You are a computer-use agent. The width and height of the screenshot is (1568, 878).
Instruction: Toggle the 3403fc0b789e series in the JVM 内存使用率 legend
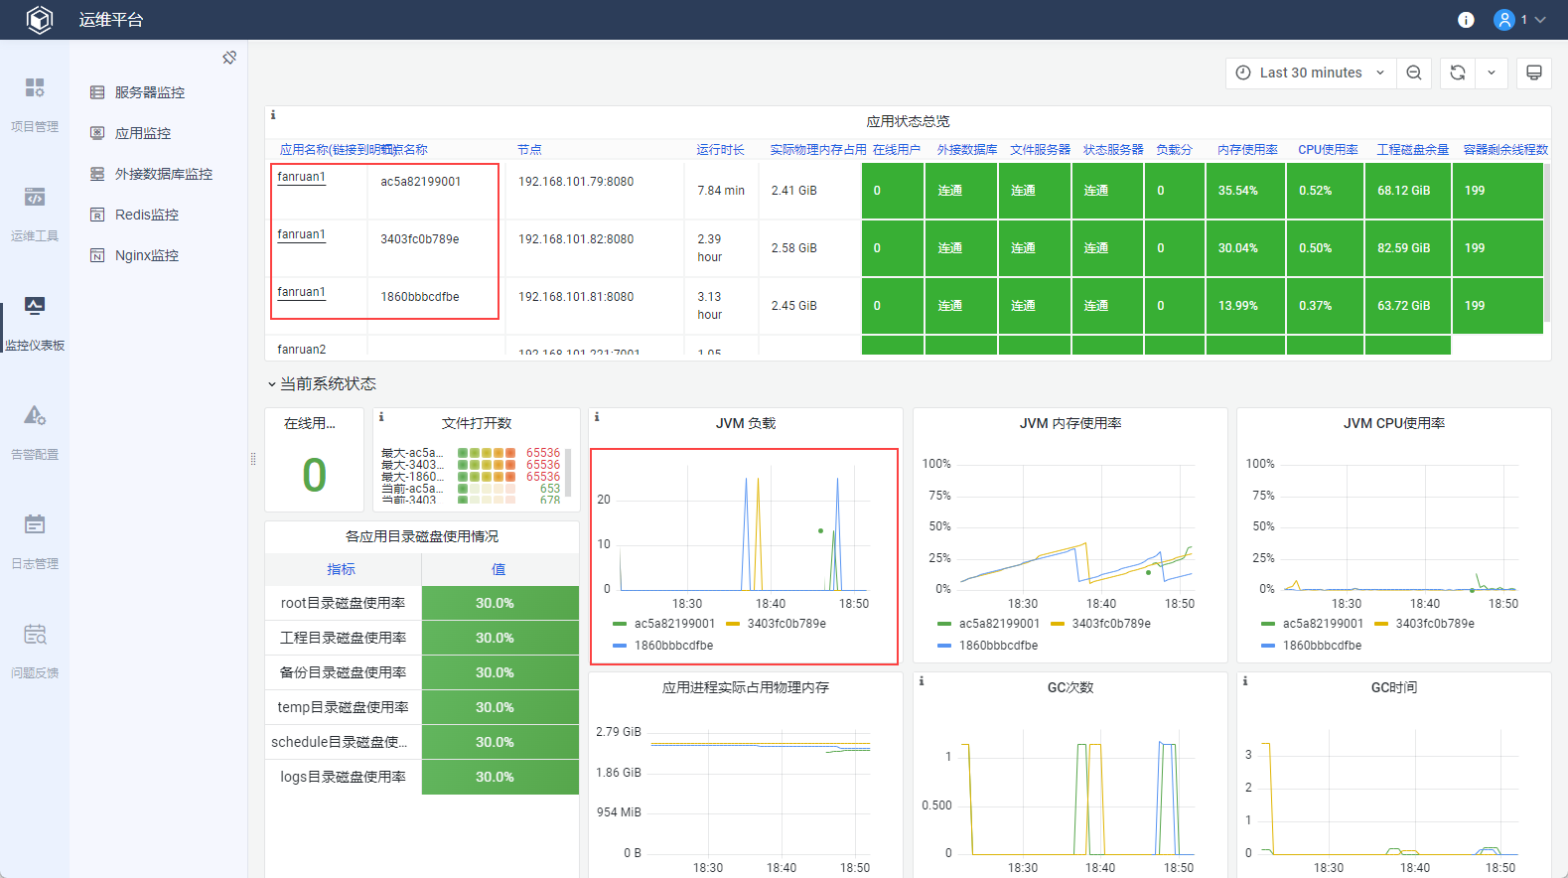[1100, 624]
